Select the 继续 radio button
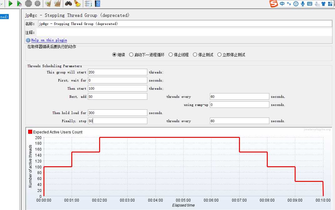The image size is (335, 210). 114,55
